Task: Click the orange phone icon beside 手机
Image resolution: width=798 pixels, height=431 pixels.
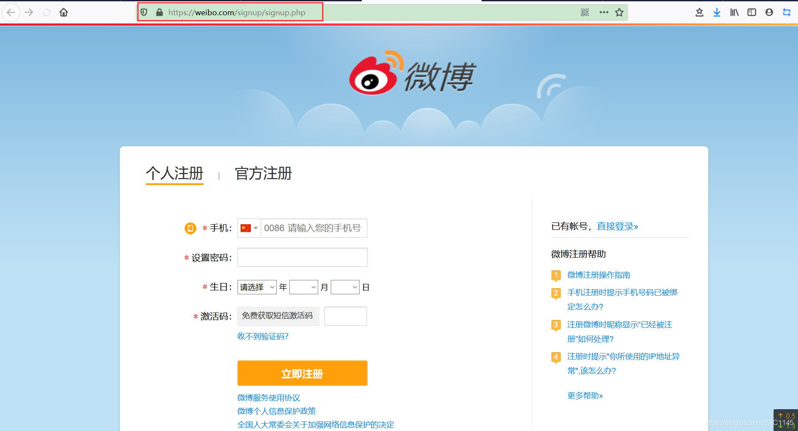Action: pos(190,228)
